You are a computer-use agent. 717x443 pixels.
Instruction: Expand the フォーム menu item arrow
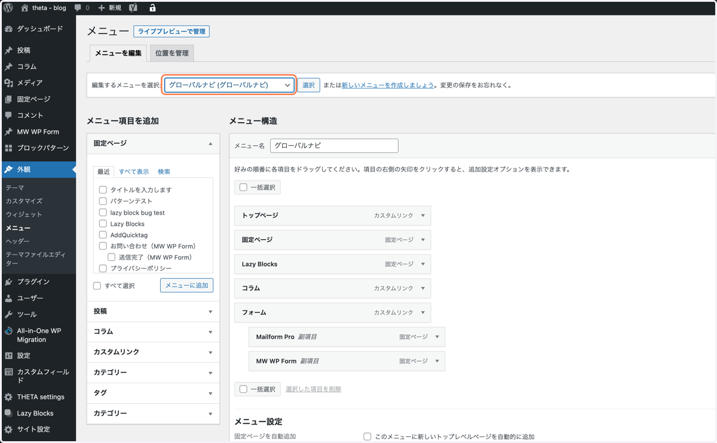point(423,313)
